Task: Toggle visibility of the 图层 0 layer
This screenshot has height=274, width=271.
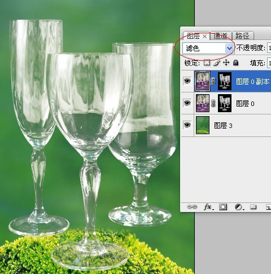Action: [187, 103]
